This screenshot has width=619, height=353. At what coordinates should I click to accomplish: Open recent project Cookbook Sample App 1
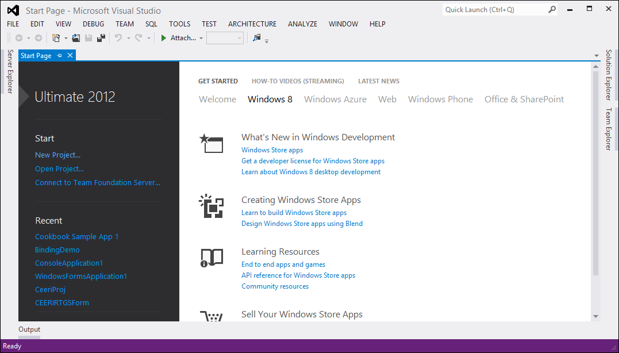(x=76, y=236)
